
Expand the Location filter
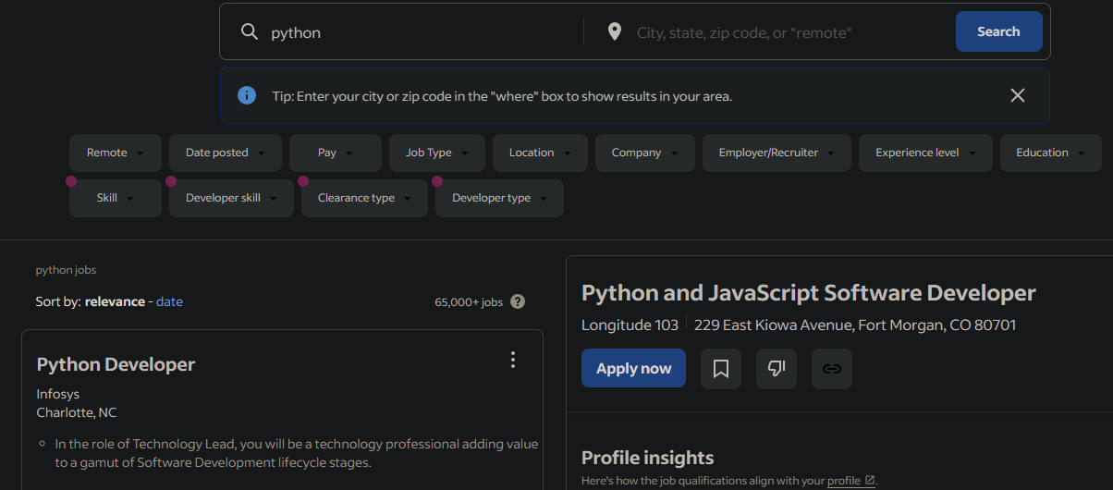pyautogui.click(x=540, y=153)
